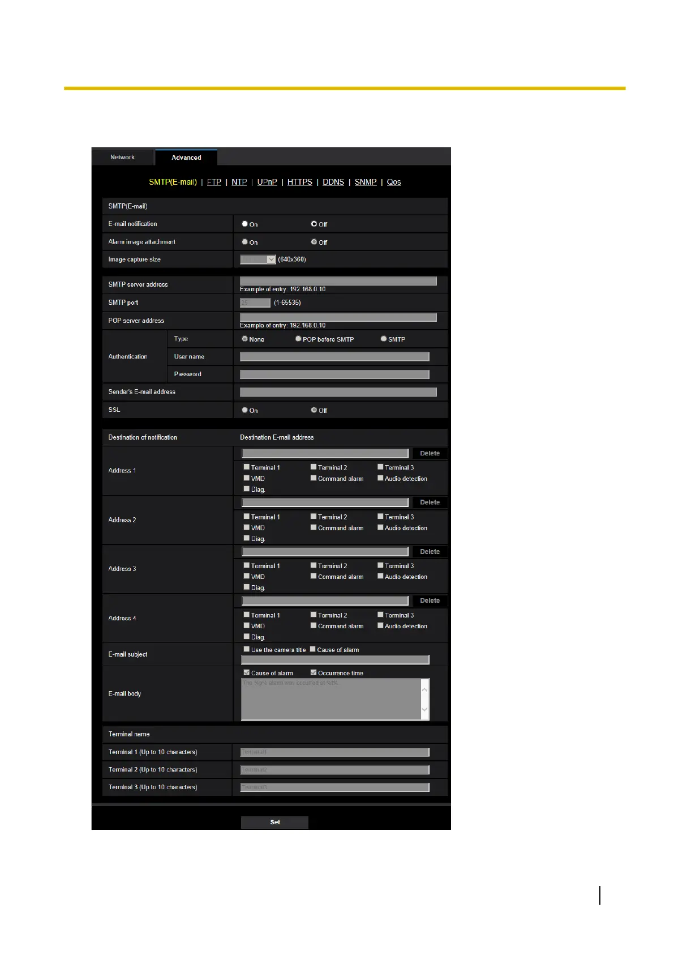Viewport: 674px width, 954px height.
Task: Open the NTP settings link
Action: (239, 182)
